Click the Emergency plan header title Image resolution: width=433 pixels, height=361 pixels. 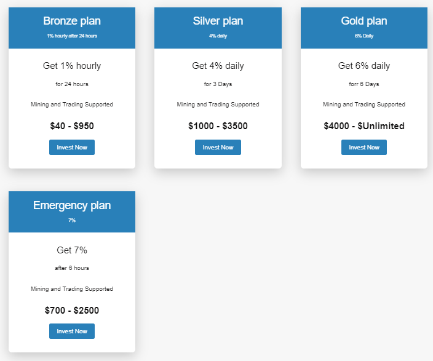(x=72, y=205)
